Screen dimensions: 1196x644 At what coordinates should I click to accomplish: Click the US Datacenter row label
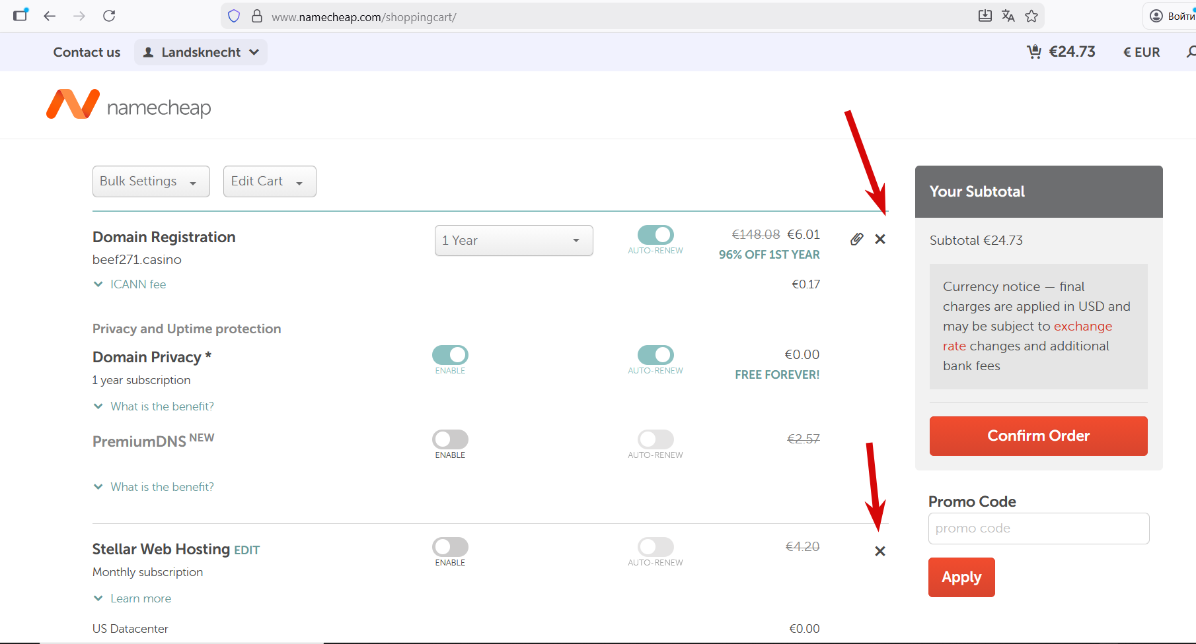[x=130, y=629]
